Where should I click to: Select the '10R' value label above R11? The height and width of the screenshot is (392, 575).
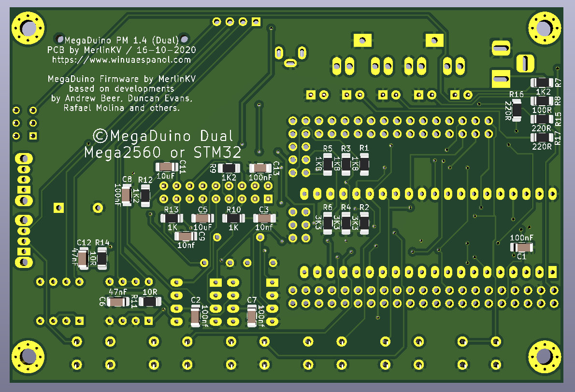click(x=150, y=292)
